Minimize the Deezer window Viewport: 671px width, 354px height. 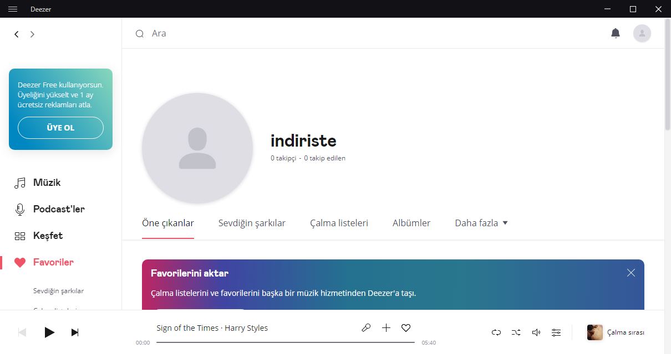pyautogui.click(x=608, y=9)
